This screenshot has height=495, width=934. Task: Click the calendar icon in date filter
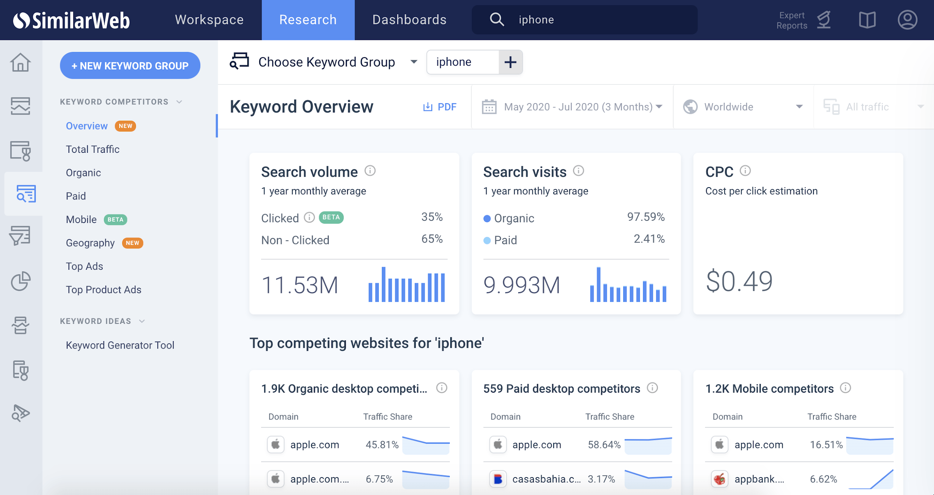click(489, 107)
